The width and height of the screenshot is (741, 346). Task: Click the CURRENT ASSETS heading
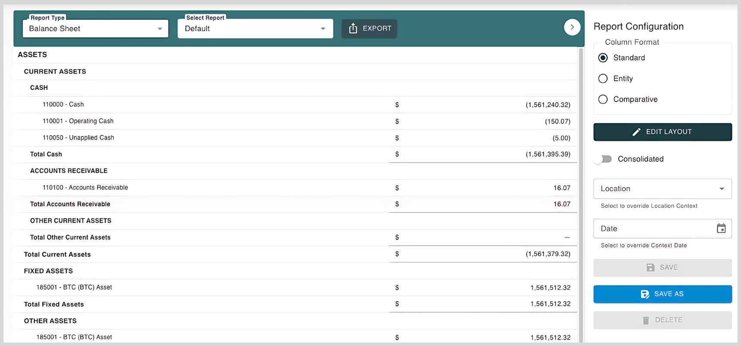(55, 71)
